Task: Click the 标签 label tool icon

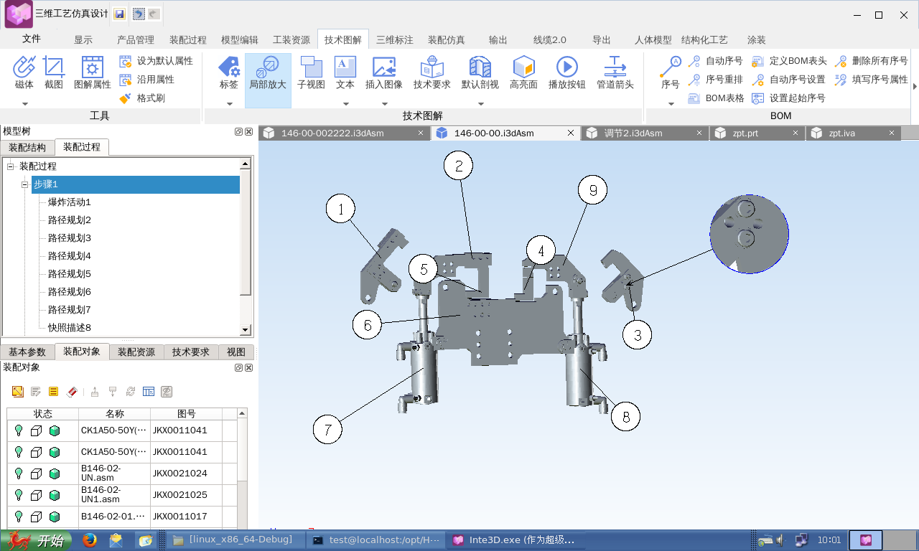Action: point(228,74)
